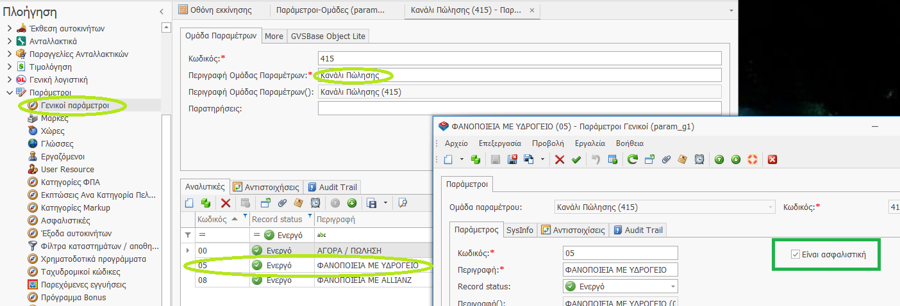Switch to the More tab
This screenshot has height=306, width=900.
[x=274, y=36]
